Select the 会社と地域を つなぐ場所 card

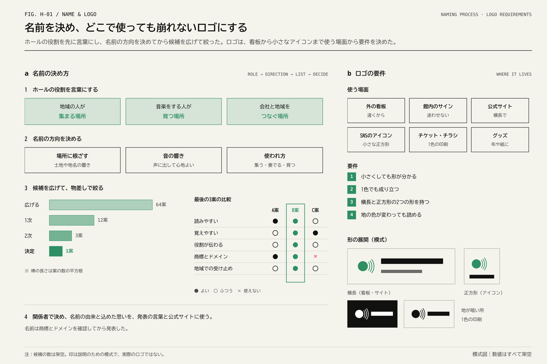coord(275,111)
